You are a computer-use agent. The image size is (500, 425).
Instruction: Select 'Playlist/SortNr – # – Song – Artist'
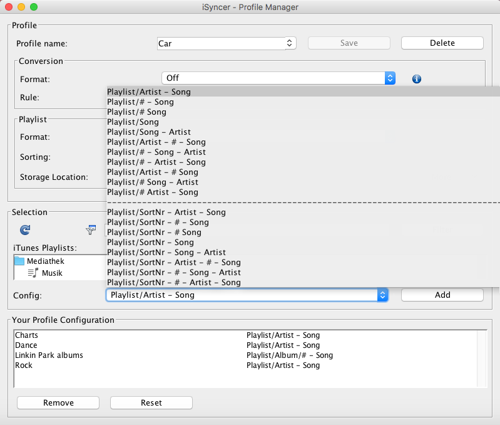click(303, 273)
